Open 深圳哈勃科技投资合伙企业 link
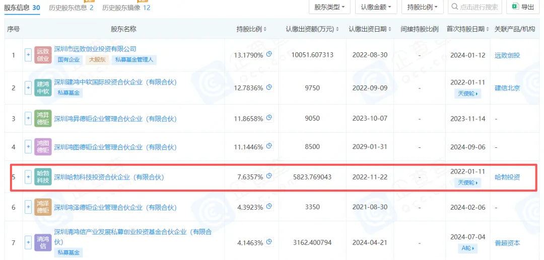 109,177
